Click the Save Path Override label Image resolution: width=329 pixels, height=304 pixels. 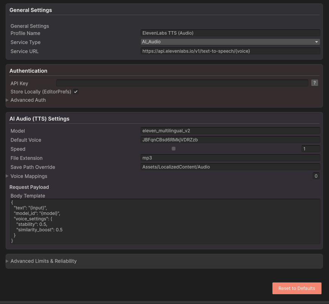pyautogui.click(x=33, y=167)
